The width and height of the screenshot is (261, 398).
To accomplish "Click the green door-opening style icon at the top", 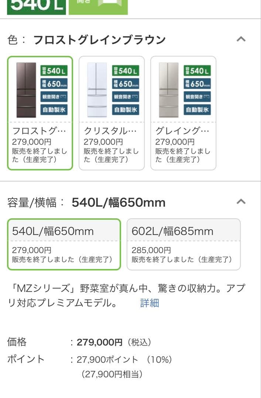I will pos(98,7).
